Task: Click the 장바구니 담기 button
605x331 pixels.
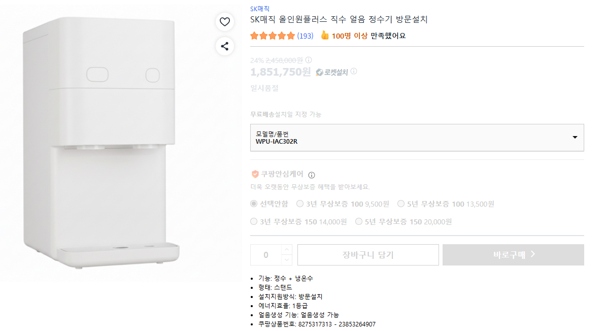Action: 367,254
